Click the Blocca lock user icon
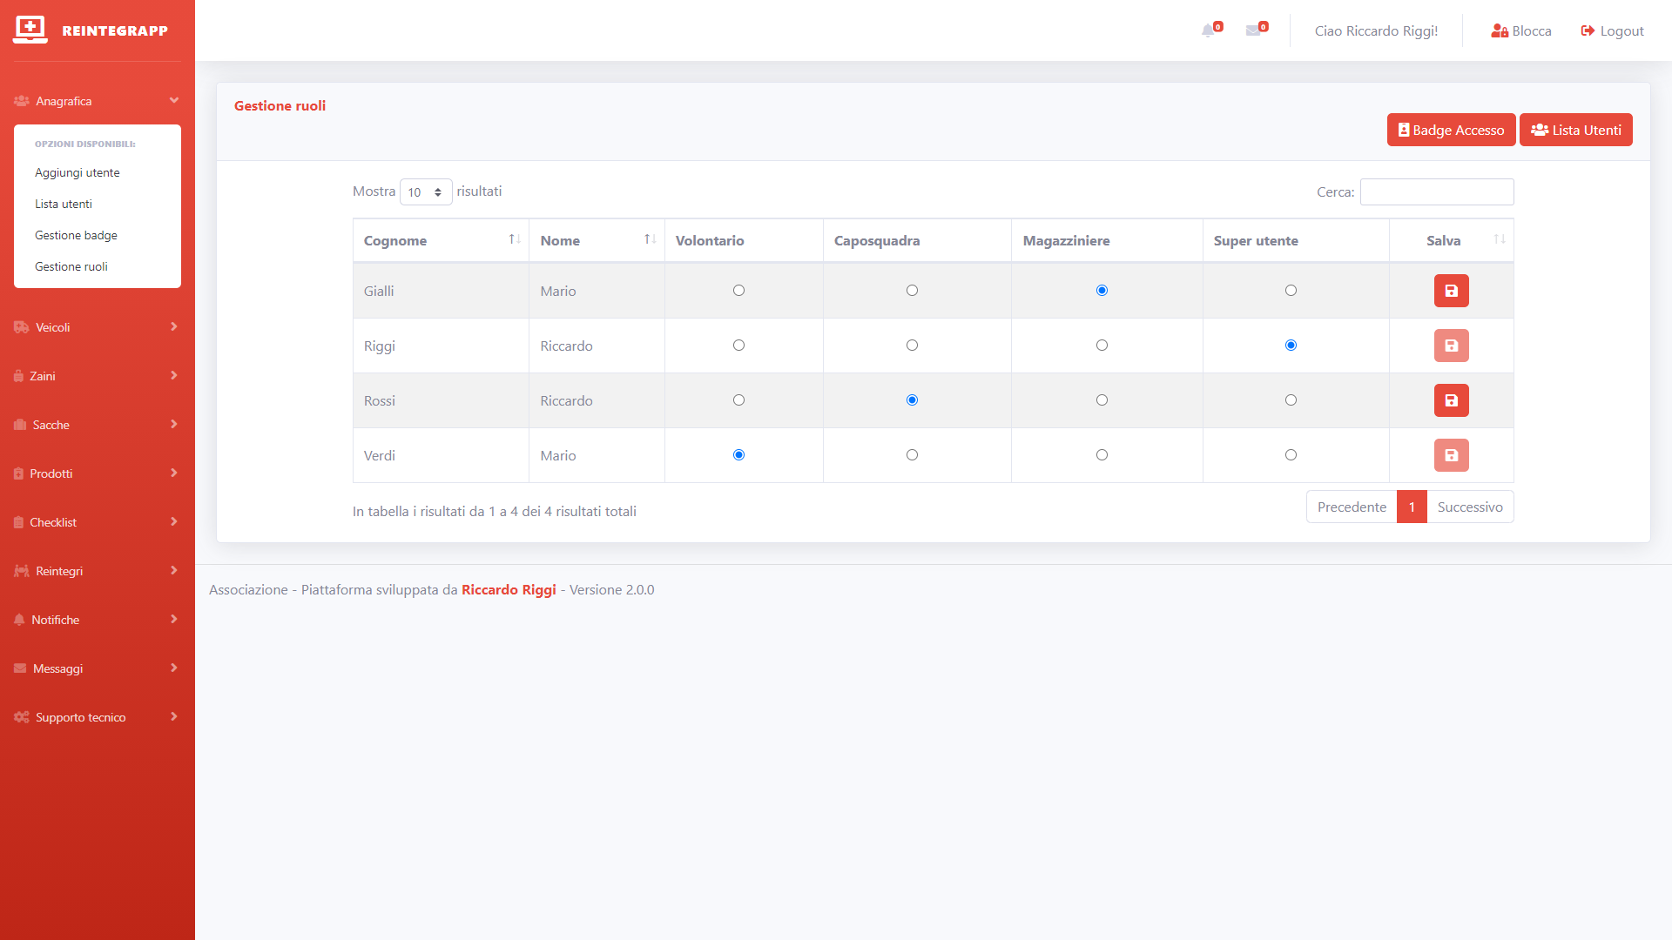 [x=1500, y=31]
